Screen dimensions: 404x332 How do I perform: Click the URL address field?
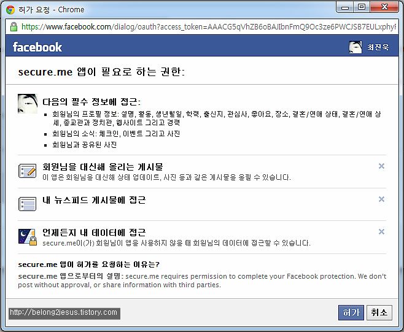202,27
